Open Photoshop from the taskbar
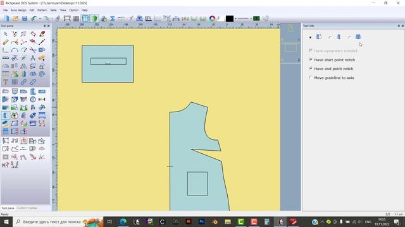Screen dimensions: 405x227 pyautogui.click(x=201, y=221)
